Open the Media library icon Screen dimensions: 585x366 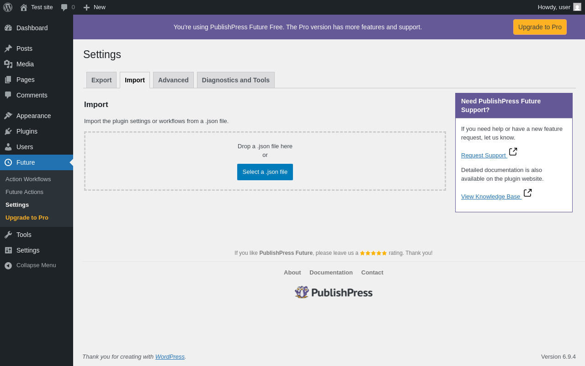(x=8, y=64)
